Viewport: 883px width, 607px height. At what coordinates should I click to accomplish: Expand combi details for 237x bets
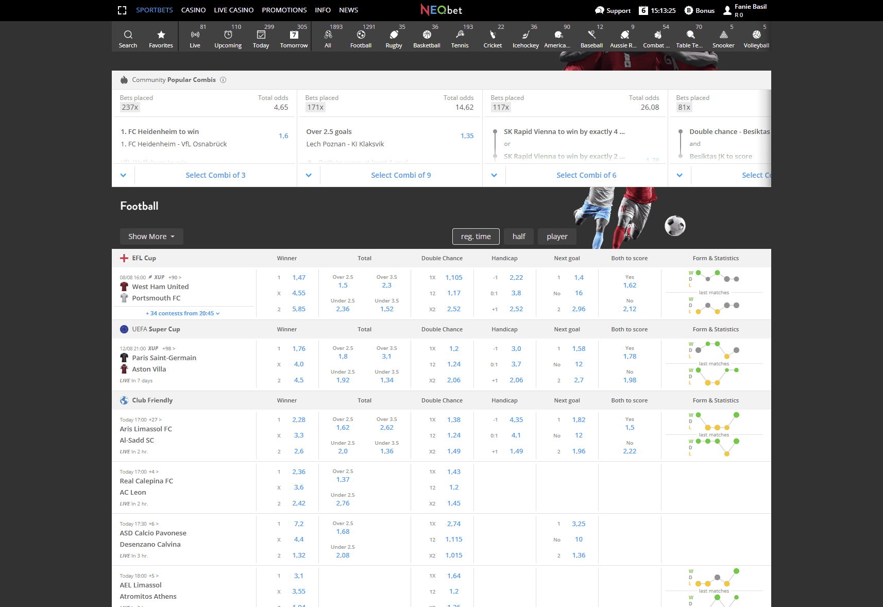coord(123,175)
